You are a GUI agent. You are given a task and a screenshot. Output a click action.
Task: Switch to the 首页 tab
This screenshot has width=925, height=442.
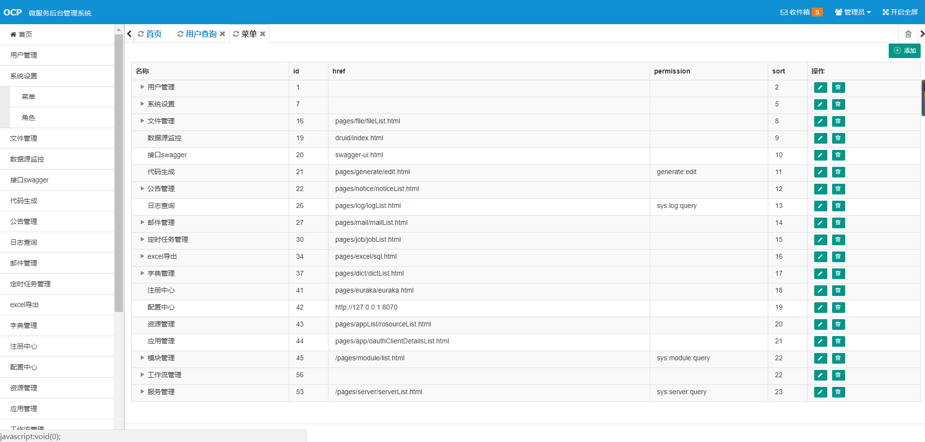149,34
